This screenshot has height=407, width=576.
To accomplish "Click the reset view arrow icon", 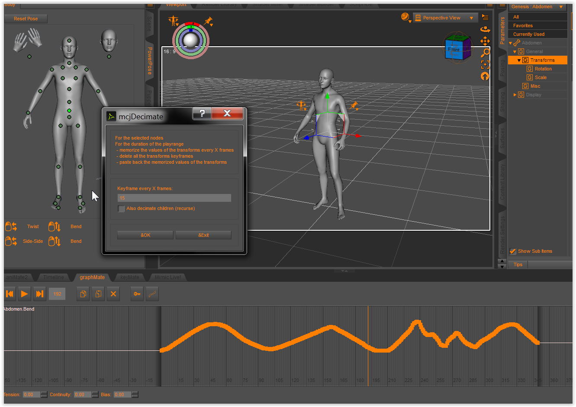I will [x=485, y=76].
